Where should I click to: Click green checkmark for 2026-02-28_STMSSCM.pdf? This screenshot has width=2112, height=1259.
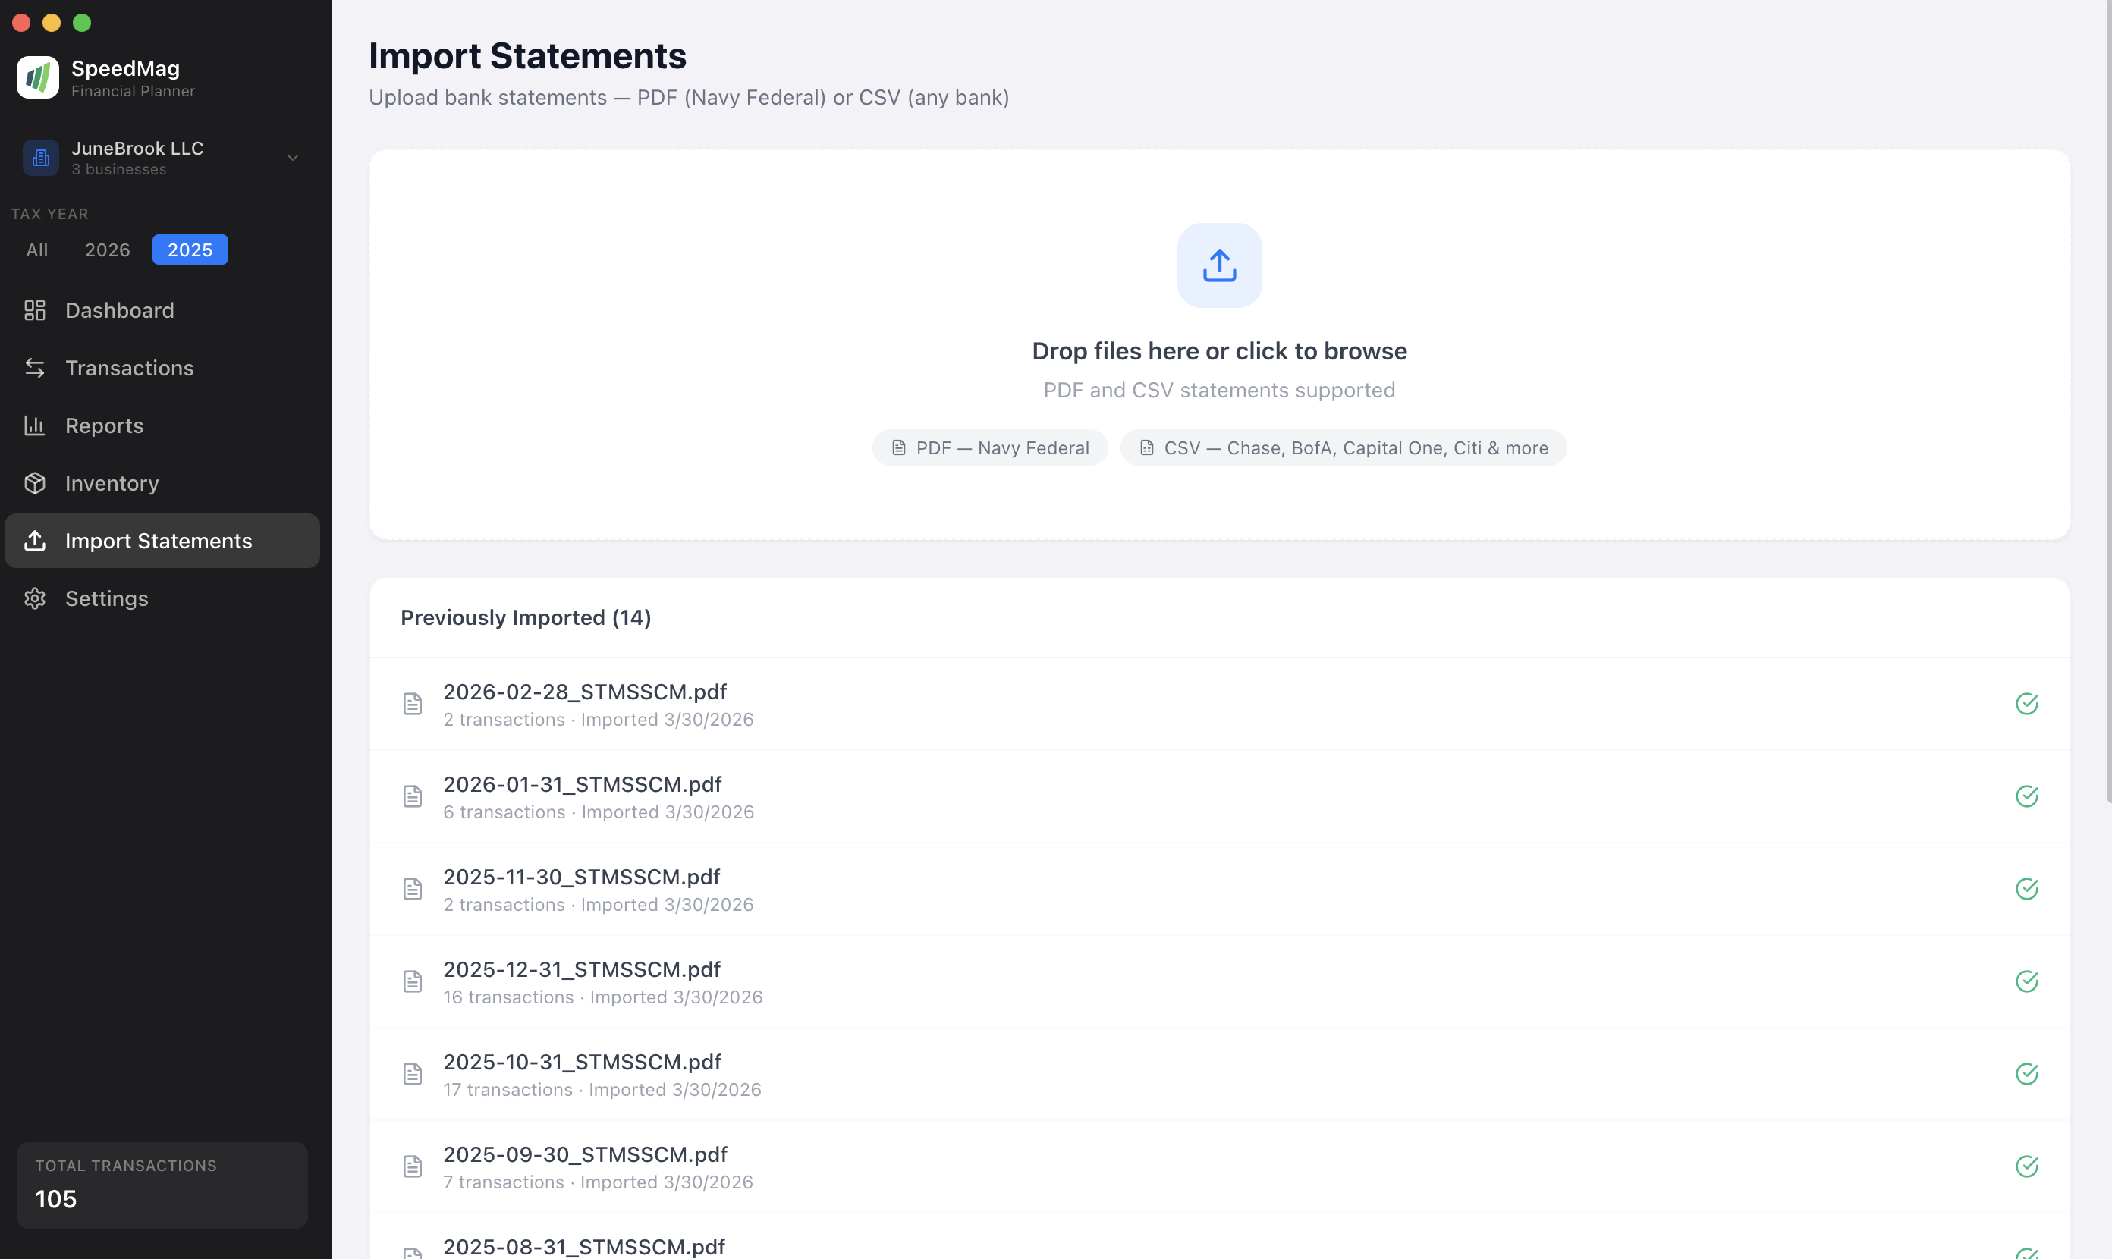[x=2026, y=703]
